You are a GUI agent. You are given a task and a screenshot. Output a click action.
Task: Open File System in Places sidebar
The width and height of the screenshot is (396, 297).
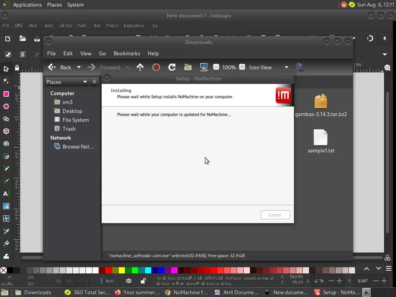pyautogui.click(x=75, y=120)
